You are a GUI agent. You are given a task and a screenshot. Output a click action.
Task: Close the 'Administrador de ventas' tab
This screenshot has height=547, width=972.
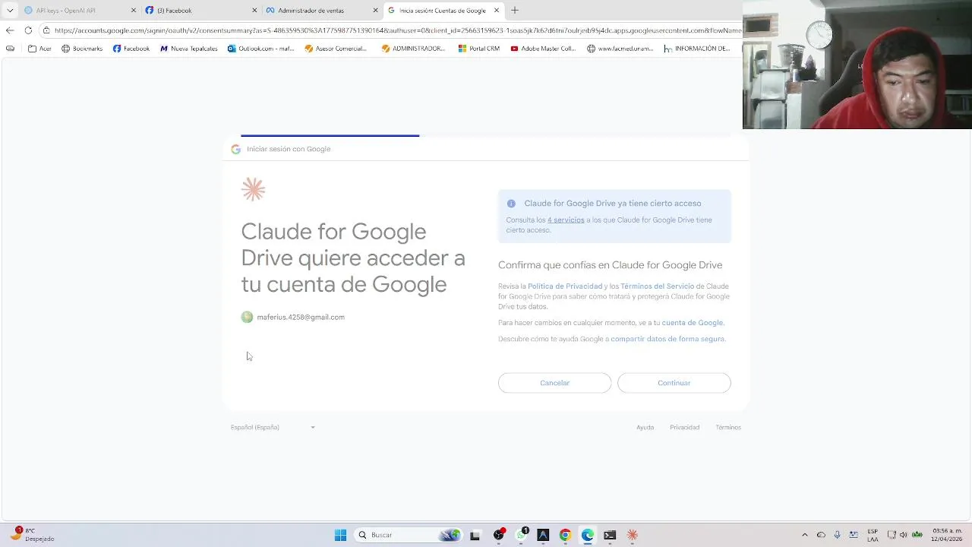click(376, 11)
